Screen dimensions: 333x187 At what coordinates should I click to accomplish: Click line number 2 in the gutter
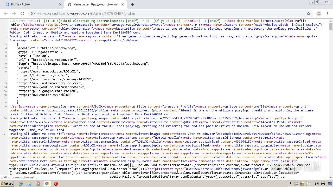[6, 36]
